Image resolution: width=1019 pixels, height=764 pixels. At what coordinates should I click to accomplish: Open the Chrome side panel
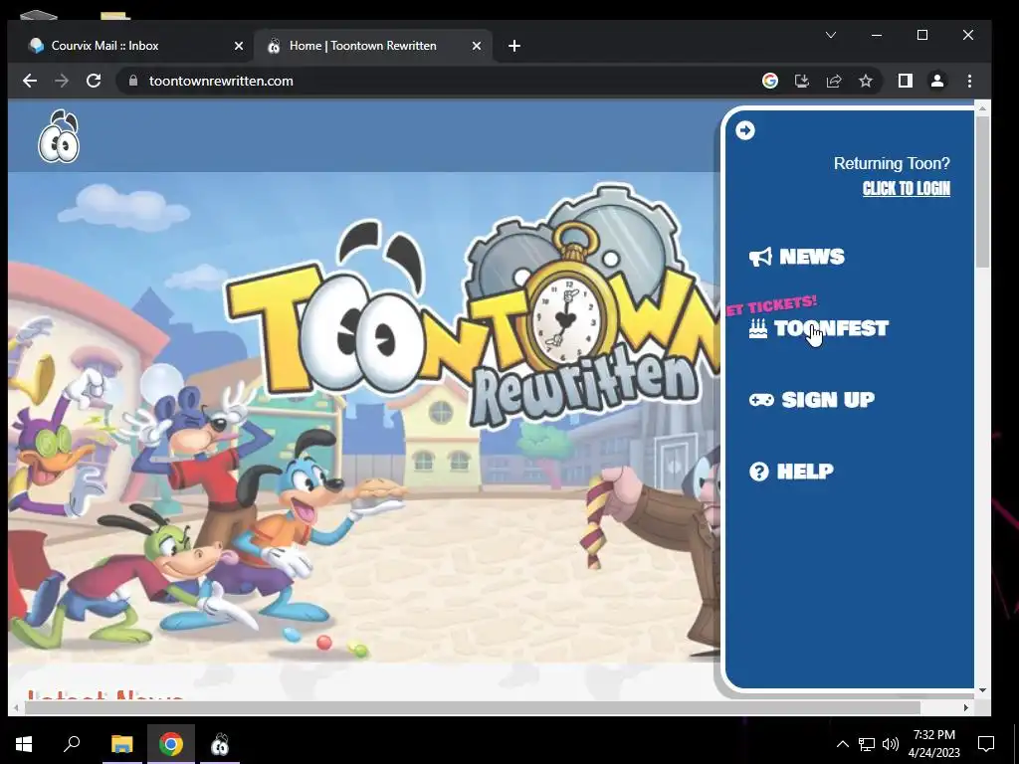[x=906, y=81]
